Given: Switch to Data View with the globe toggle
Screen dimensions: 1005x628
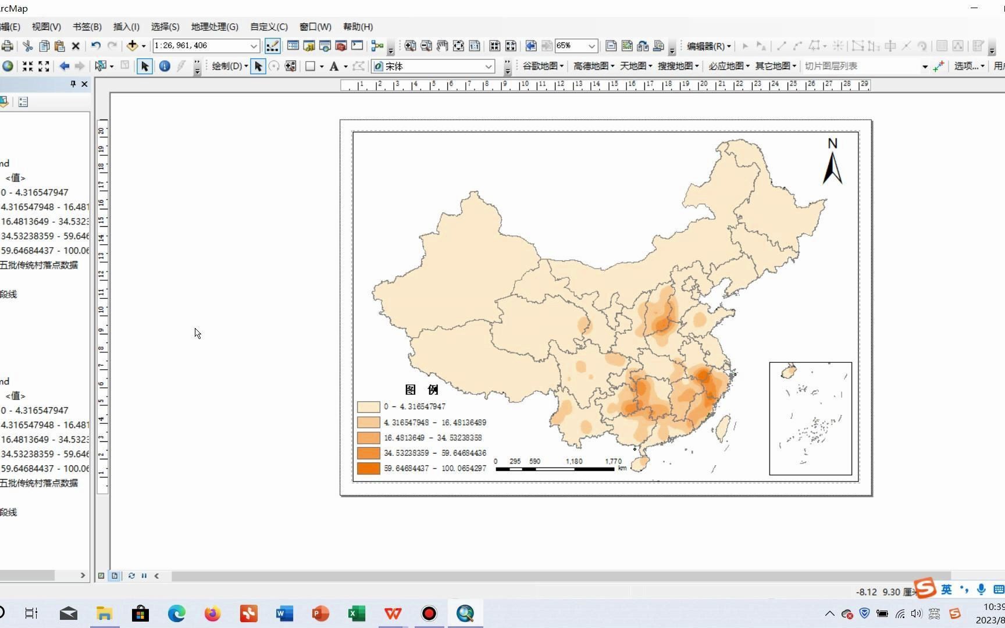Looking at the screenshot, I should 101,576.
